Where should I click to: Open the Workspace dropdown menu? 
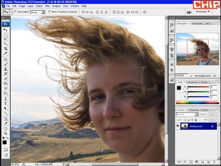(x=203, y=12)
